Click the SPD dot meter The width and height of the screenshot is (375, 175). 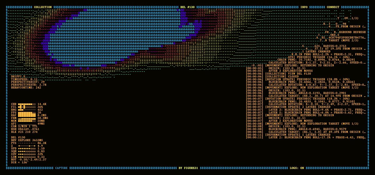coord(27,148)
